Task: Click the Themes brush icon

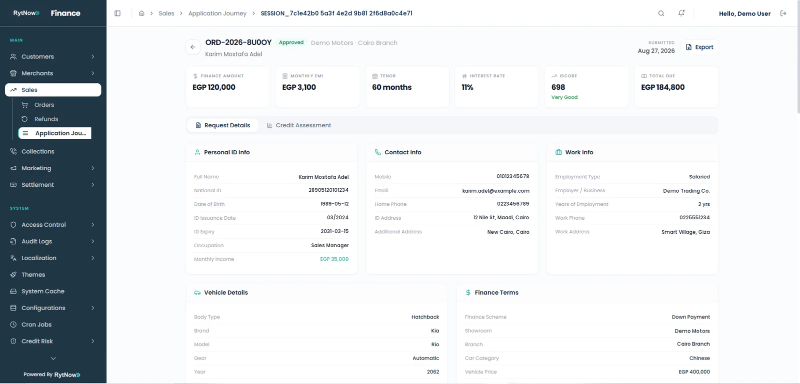Action: tap(13, 275)
